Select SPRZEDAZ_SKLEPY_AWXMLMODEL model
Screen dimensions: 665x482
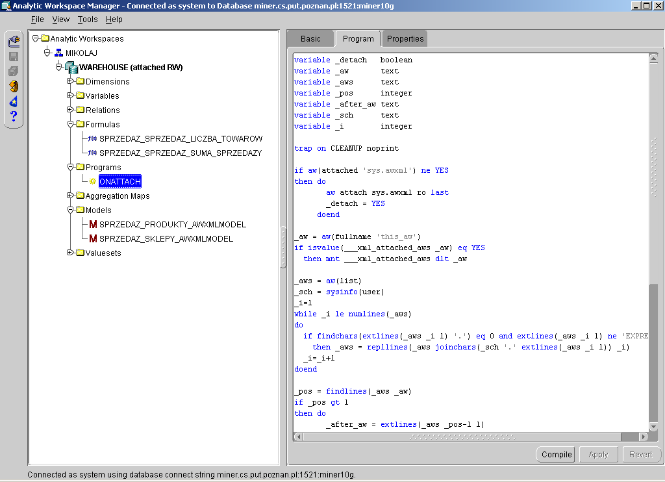(x=166, y=239)
